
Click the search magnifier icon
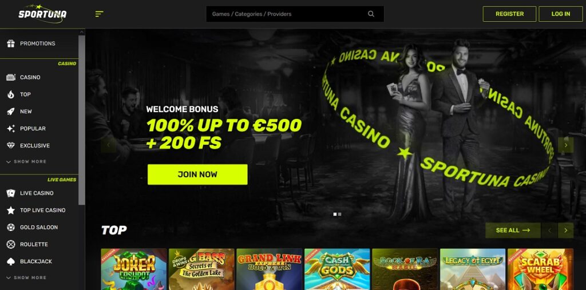point(371,14)
